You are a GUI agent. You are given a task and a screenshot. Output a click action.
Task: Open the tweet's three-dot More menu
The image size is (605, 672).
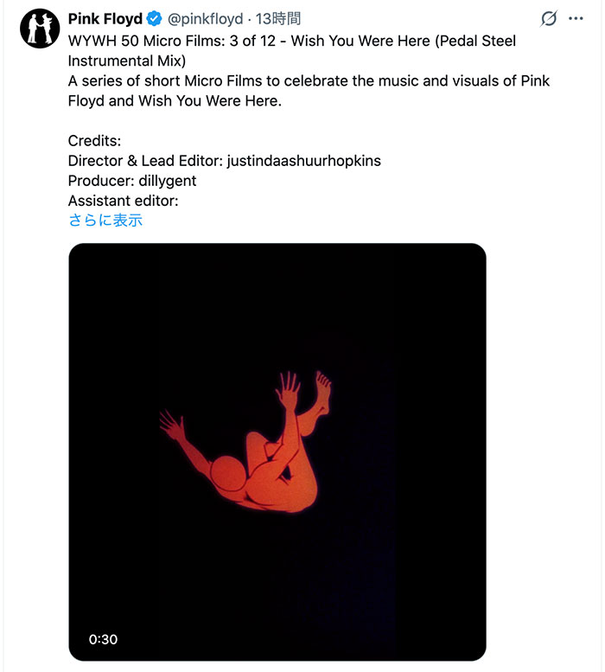[576, 19]
